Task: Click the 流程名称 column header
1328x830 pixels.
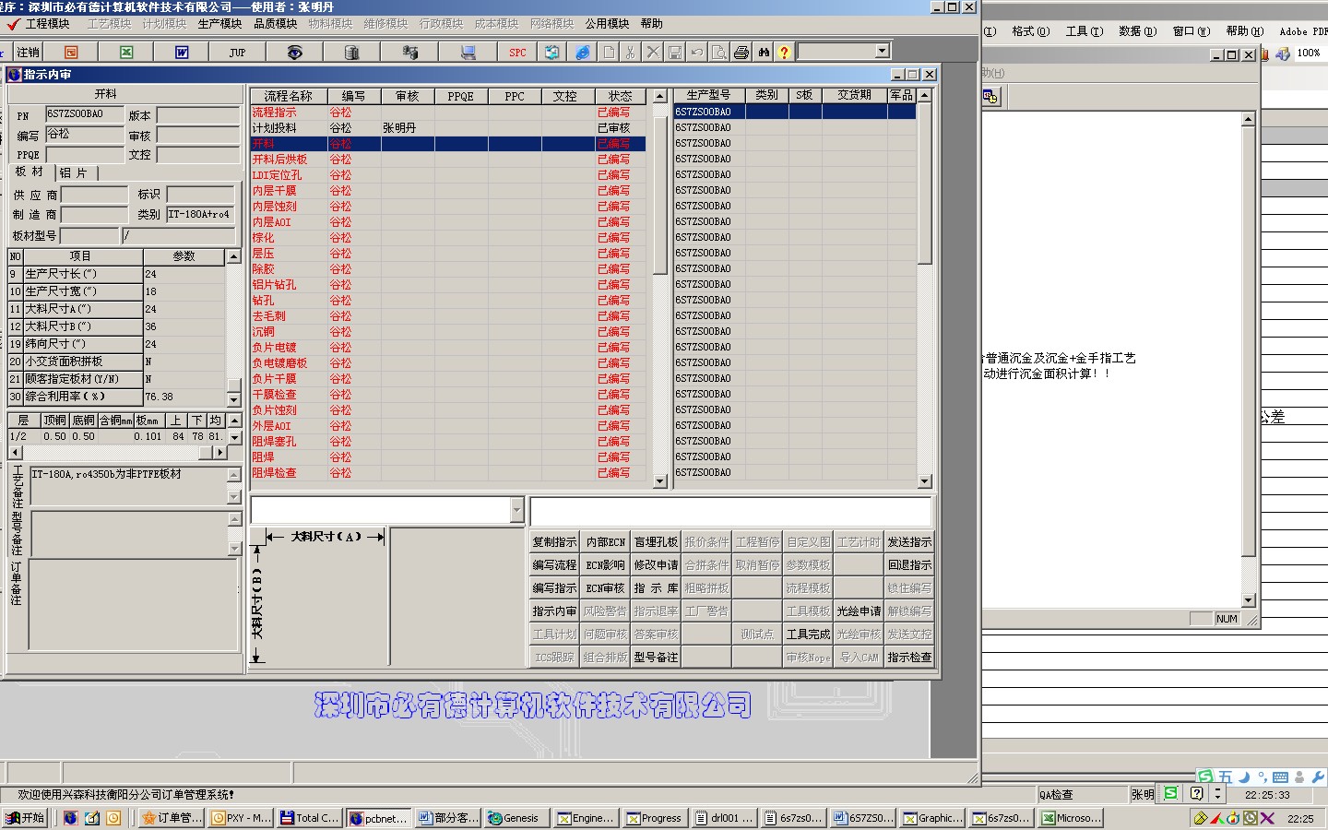Action: (288, 96)
